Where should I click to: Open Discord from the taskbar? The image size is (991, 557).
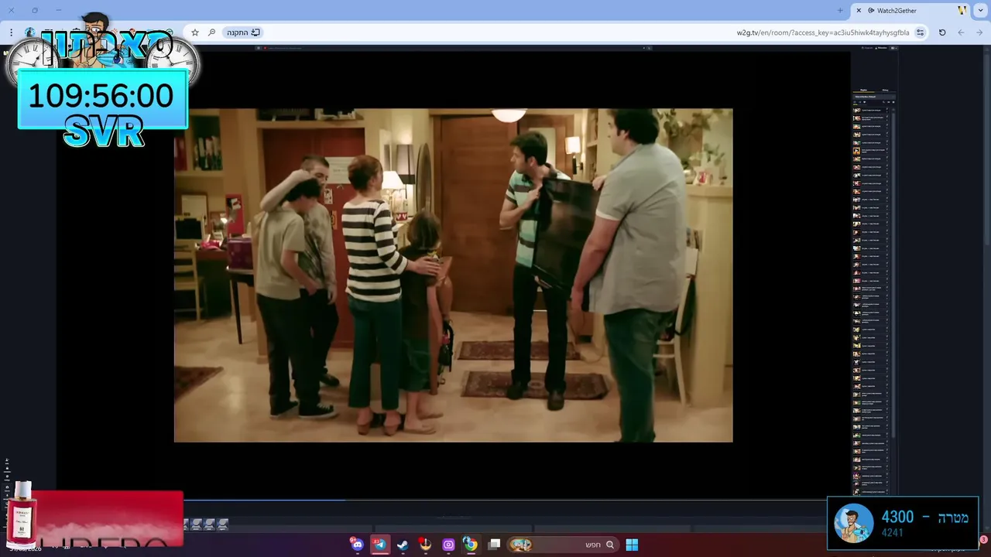357,545
